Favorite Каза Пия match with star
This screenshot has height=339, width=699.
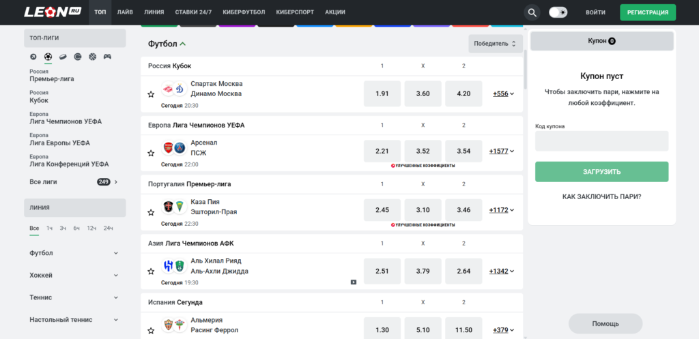(151, 213)
